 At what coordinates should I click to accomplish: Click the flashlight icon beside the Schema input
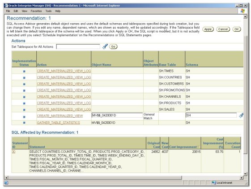click(241, 115)
